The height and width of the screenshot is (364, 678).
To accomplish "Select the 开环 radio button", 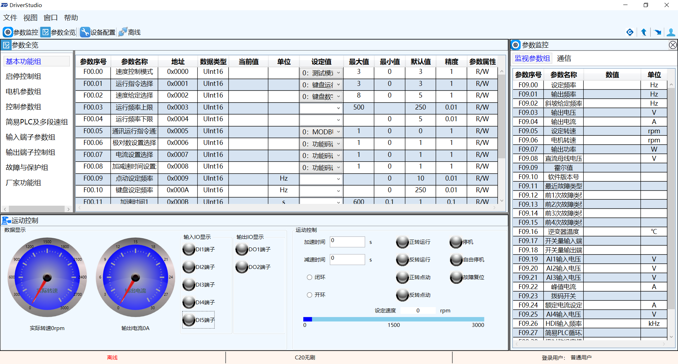I will click(x=310, y=295).
